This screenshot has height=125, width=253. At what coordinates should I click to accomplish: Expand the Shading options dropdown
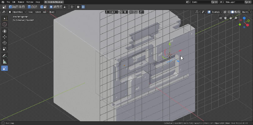(246, 12)
